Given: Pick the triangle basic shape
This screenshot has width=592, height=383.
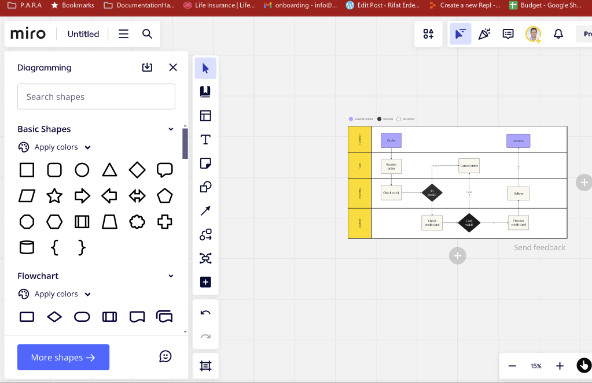Looking at the screenshot, I should coord(109,170).
